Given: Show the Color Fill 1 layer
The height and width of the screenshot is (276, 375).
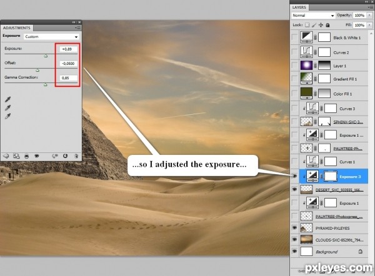Looking at the screenshot, I should [x=294, y=94].
